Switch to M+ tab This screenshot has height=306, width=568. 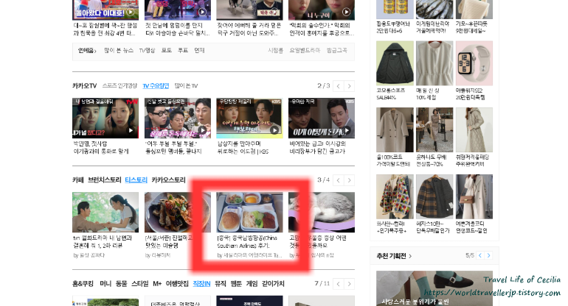(x=157, y=284)
